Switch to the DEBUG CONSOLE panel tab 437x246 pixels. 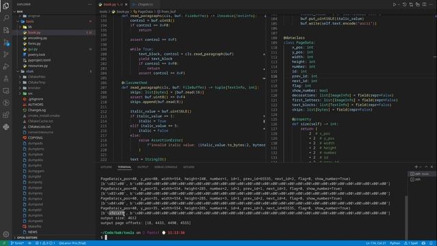point(165,167)
